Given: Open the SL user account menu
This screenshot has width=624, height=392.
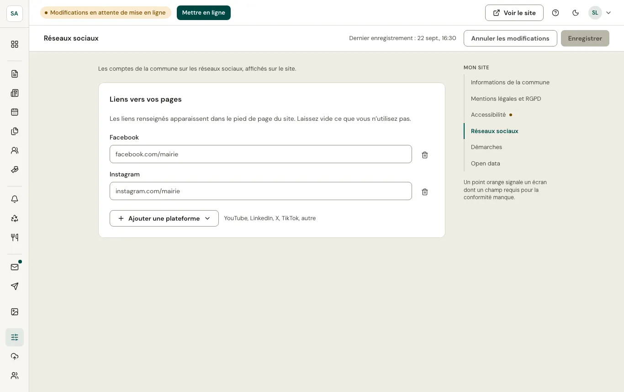Looking at the screenshot, I should pyautogui.click(x=600, y=13).
